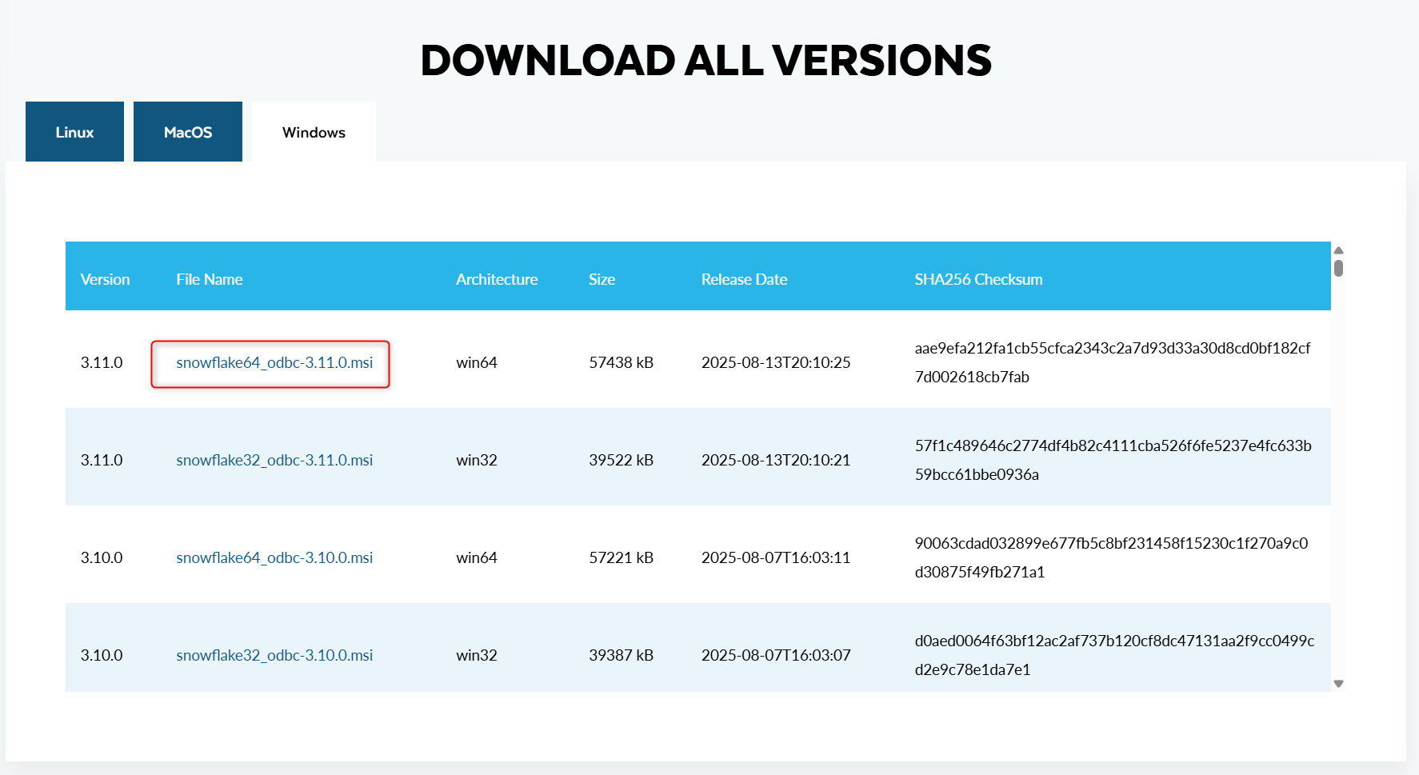
Task: Click the size value 39387 kB
Action: pos(622,655)
